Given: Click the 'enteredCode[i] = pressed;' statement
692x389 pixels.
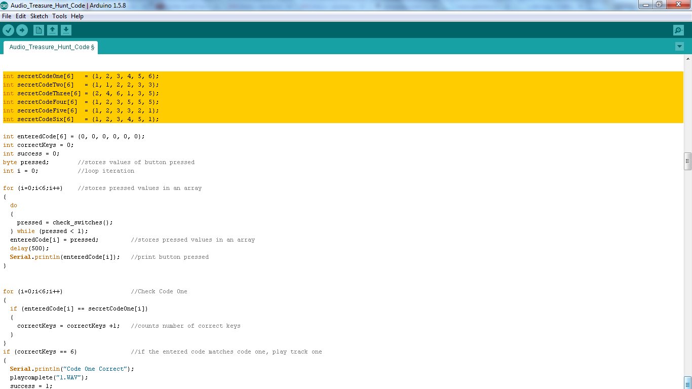Looking at the screenshot, I should pyautogui.click(x=55, y=240).
